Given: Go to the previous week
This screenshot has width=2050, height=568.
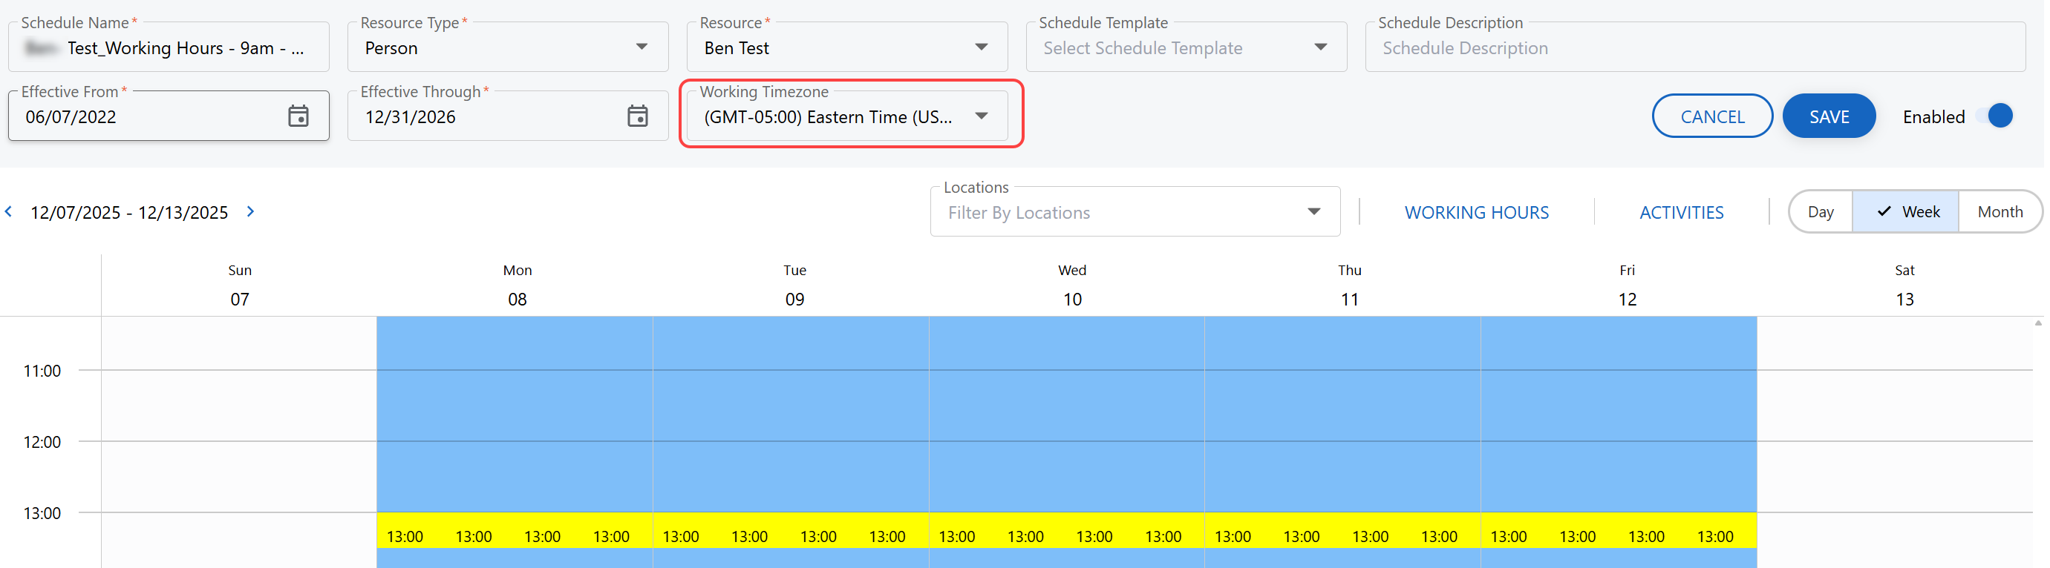Looking at the screenshot, I should [x=9, y=211].
